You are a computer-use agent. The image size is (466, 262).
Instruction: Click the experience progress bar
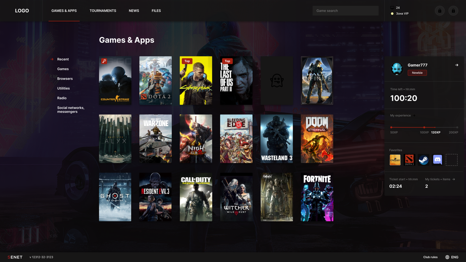point(424,127)
